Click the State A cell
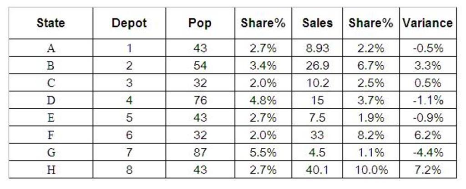 pos(51,48)
